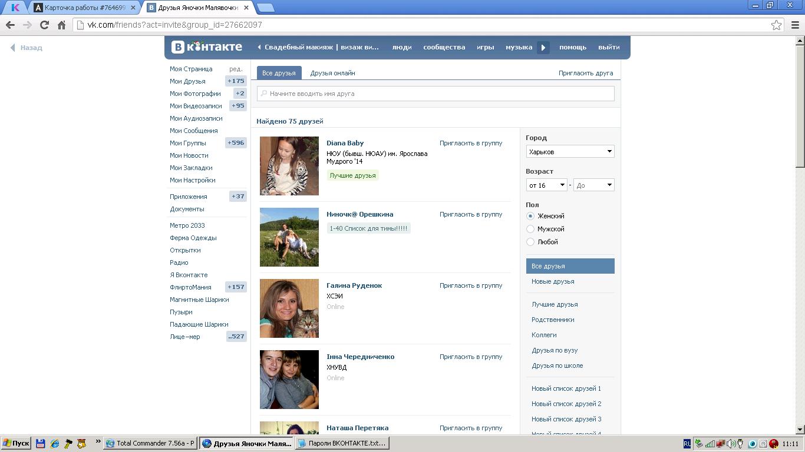Invite Diana Baby to the group
Image resolution: width=805 pixels, height=452 pixels.
[x=471, y=143]
